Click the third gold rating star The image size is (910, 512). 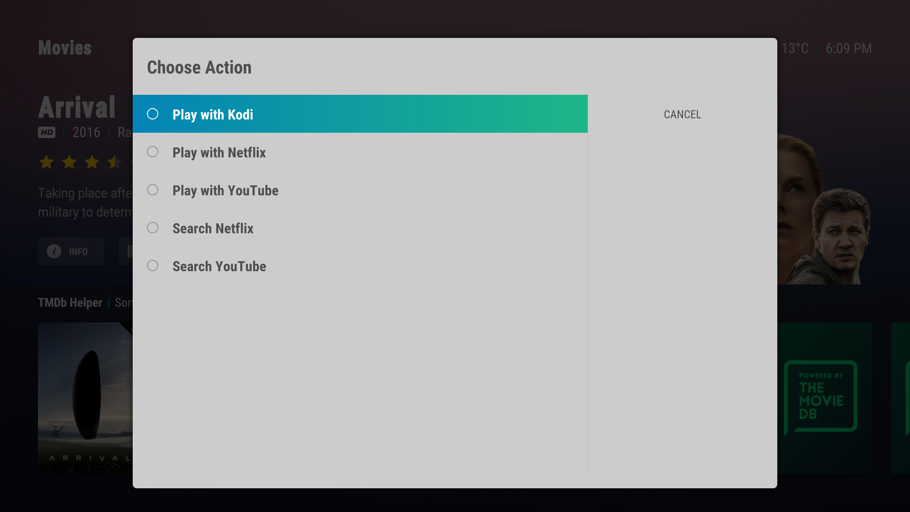pyautogui.click(x=92, y=162)
